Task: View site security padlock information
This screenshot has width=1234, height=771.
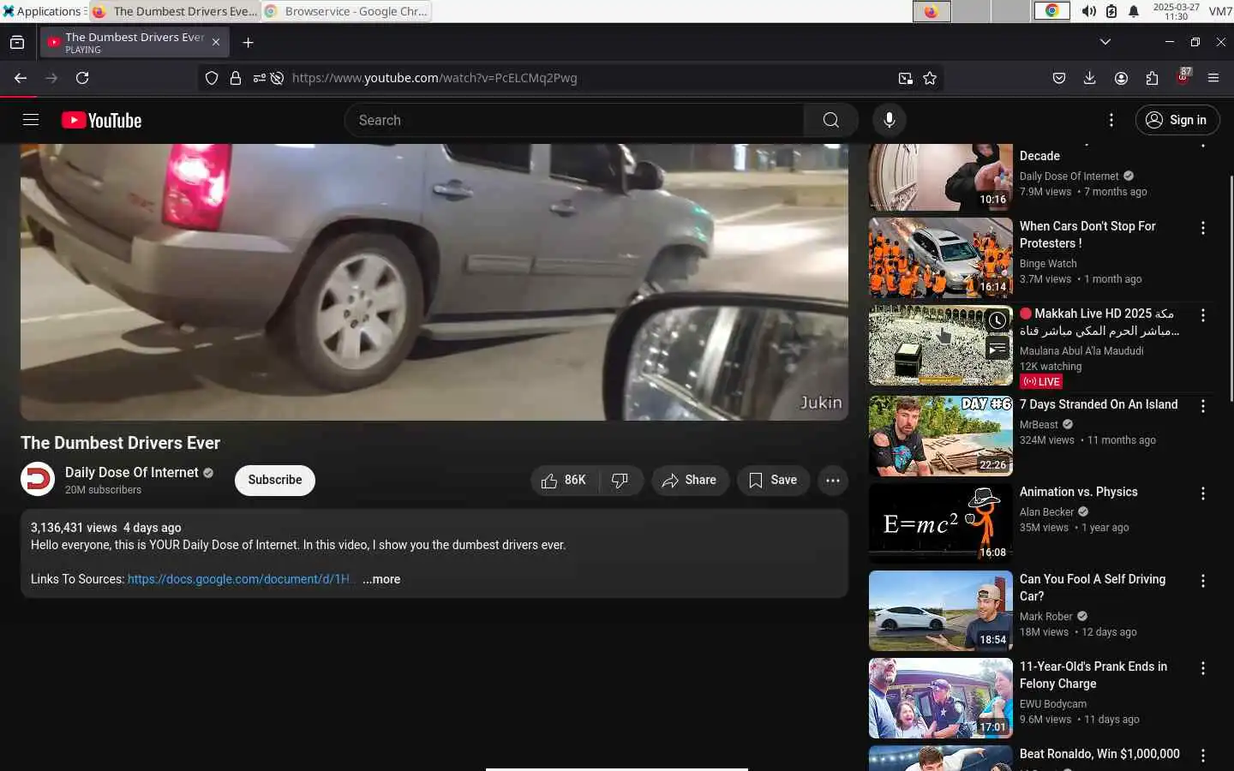Action: [236, 78]
